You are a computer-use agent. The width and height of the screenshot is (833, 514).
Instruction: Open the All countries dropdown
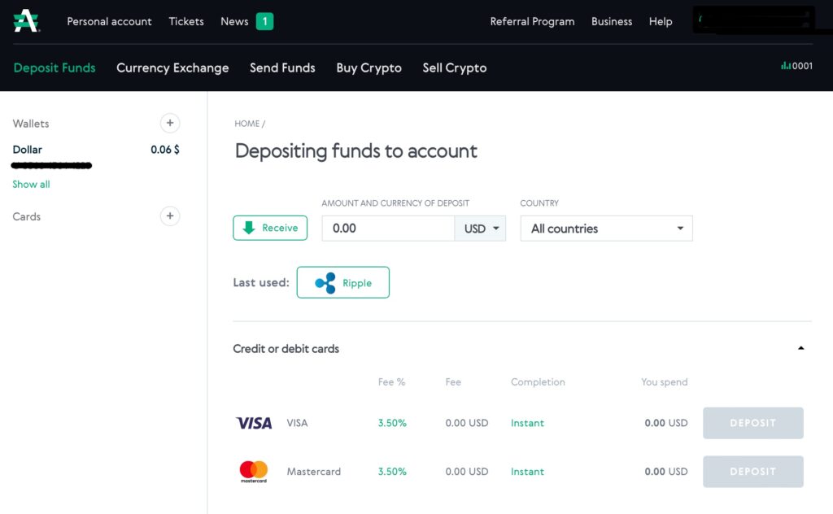tap(606, 229)
